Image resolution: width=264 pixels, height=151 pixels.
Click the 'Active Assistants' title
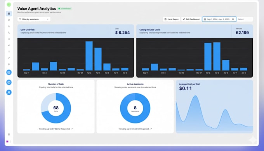[x=135, y=84]
